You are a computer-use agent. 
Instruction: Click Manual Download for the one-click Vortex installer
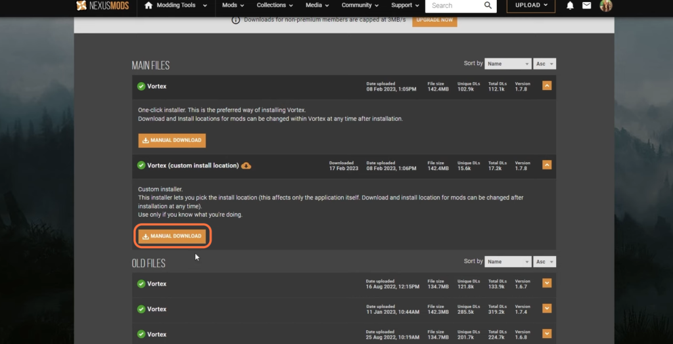[x=172, y=140]
